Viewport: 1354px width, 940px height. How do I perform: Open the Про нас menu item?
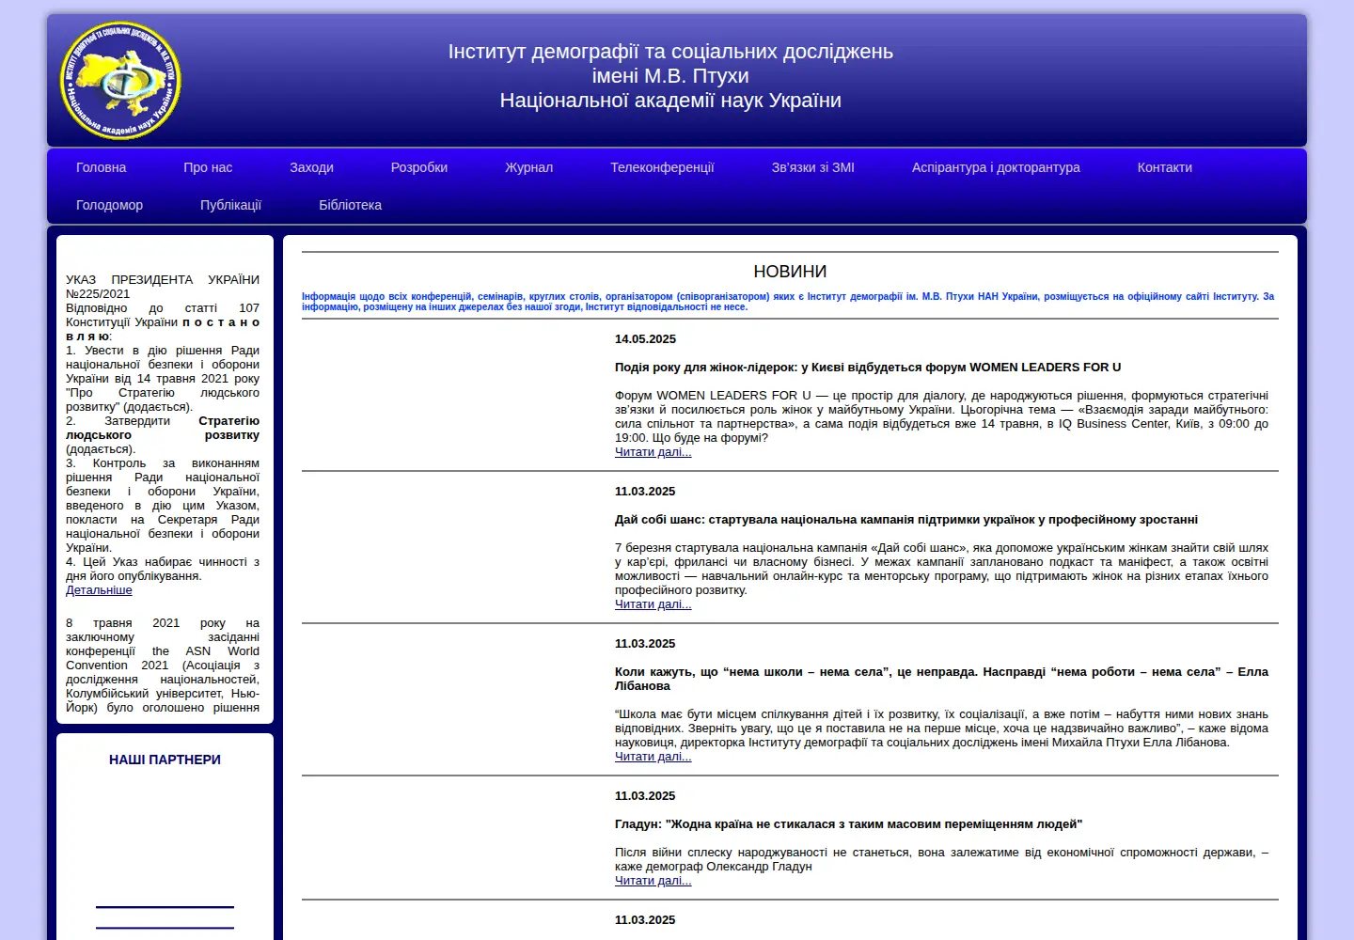(x=208, y=167)
